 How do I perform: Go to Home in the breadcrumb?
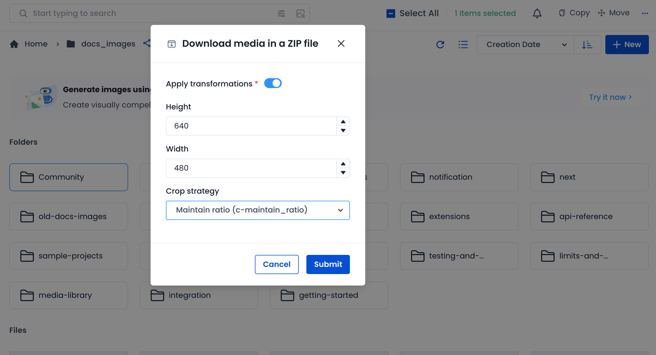point(36,44)
